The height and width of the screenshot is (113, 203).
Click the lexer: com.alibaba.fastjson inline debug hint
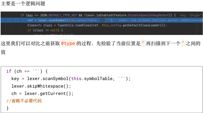tap(161, 20)
